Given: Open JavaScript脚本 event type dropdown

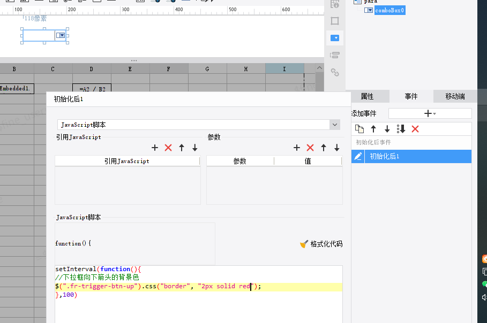Looking at the screenshot, I should tap(334, 125).
